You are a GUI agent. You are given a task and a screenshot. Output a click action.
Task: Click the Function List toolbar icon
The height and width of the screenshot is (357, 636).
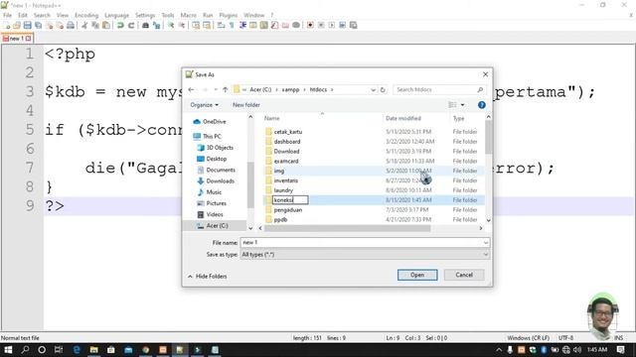click(274, 25)
